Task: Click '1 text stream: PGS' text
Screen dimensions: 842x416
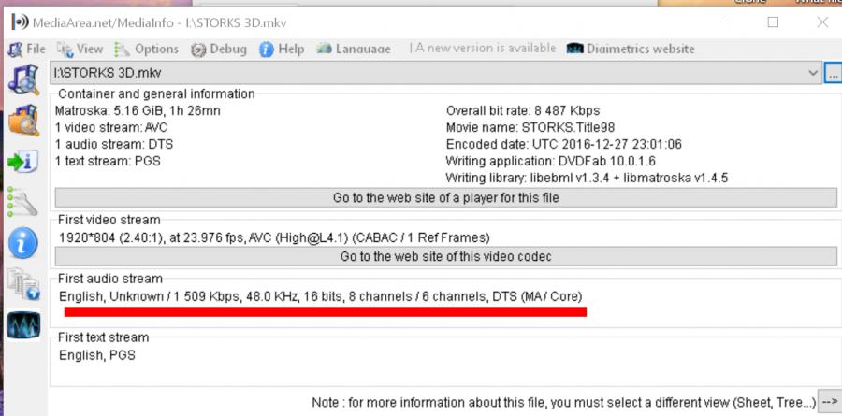Action: (108, 161)
